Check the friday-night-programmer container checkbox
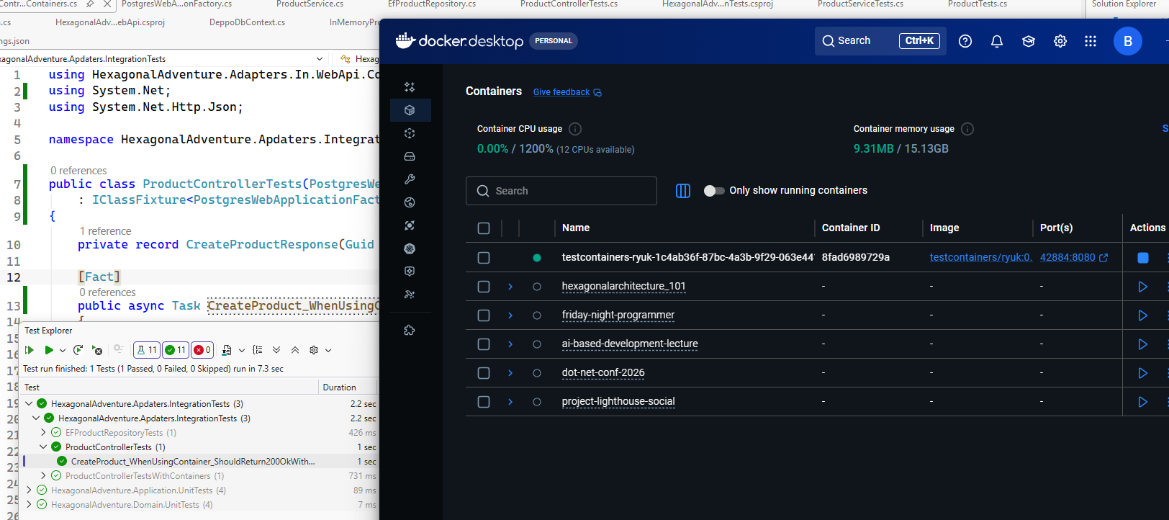 pos(484,315)
